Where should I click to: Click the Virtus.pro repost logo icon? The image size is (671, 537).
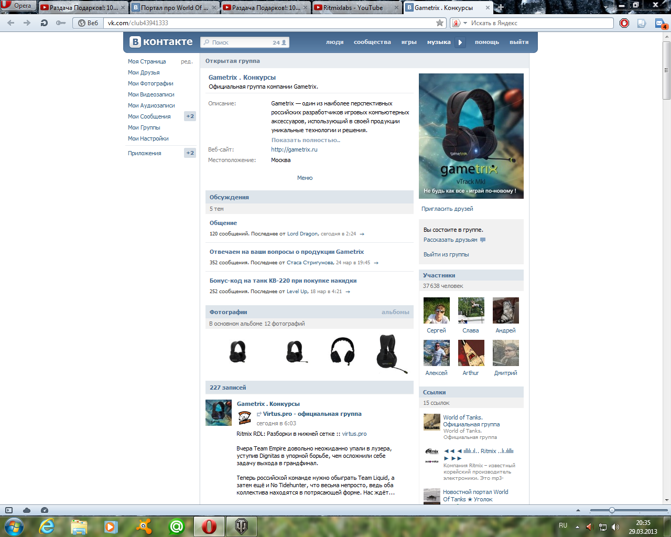[x=245, y=417]
